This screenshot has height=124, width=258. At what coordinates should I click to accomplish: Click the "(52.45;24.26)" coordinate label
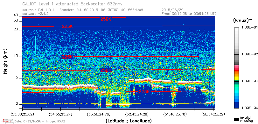[137, 114]
